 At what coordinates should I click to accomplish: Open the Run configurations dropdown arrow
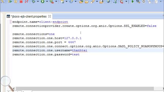(47, 2)
